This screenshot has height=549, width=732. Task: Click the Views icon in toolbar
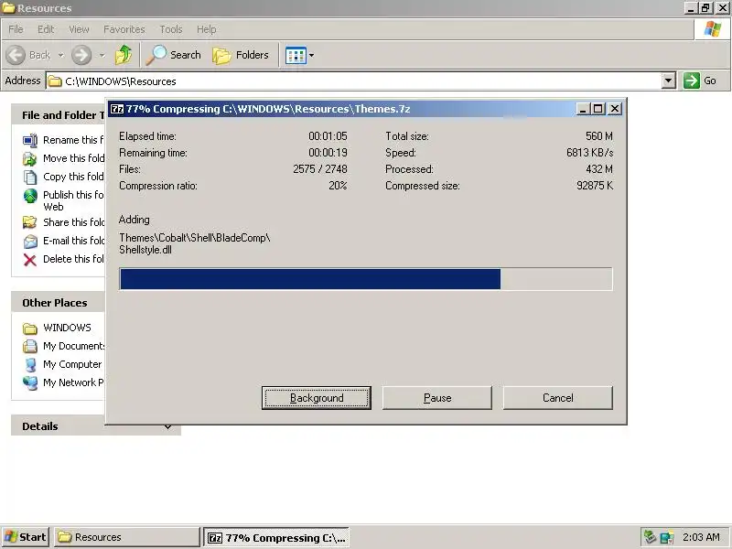pyautogui.click(x=296, y=56)
